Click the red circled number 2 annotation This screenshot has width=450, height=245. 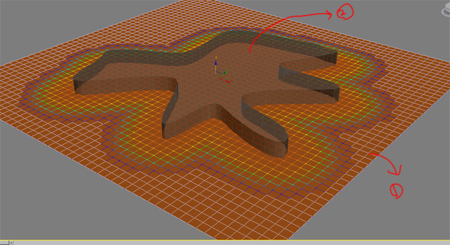[344, 12]
